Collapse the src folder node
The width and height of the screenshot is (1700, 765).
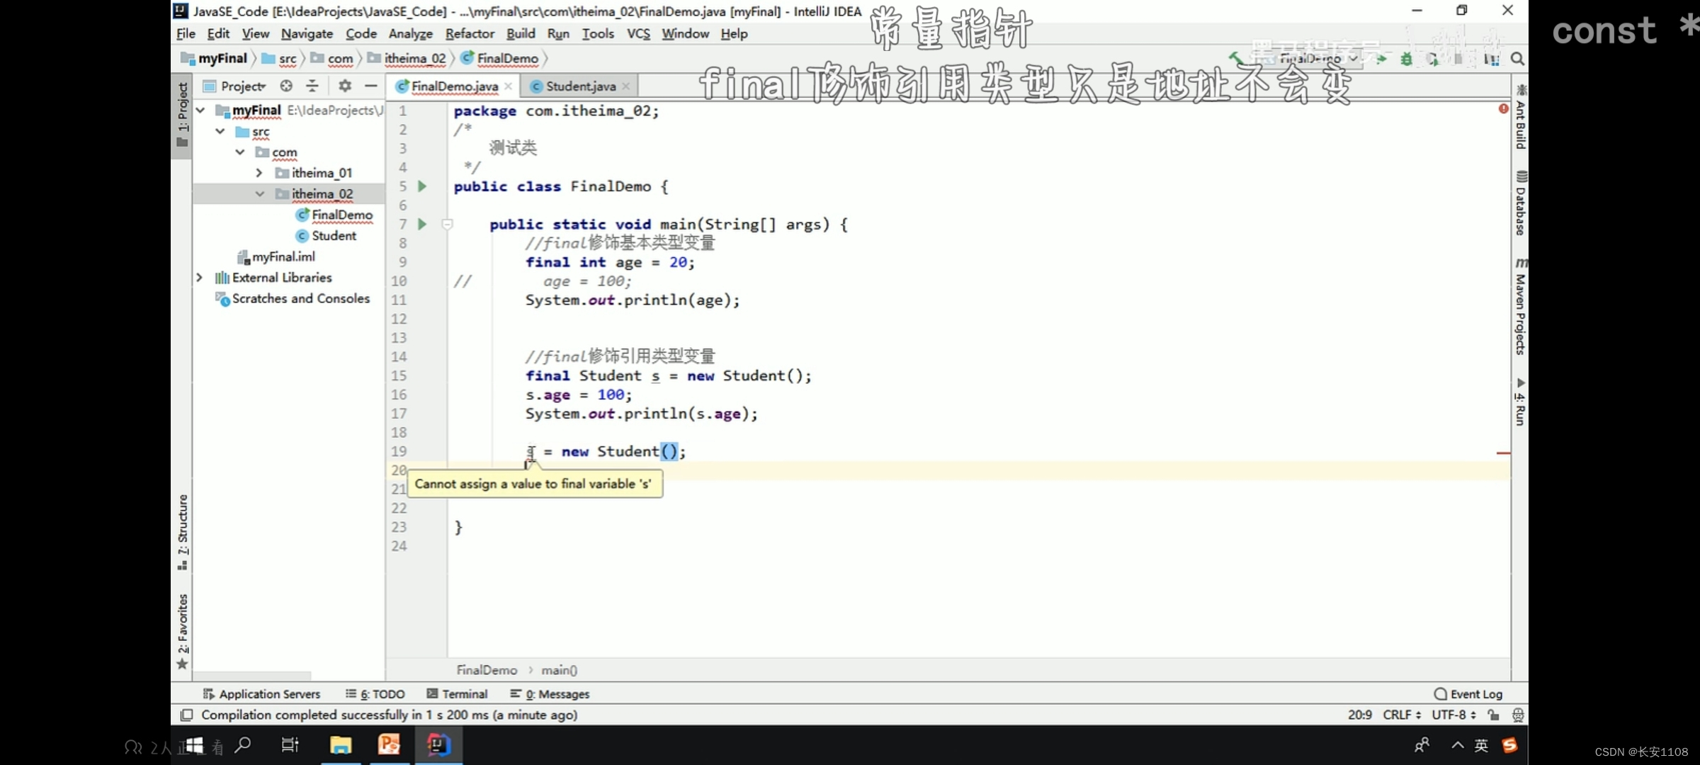click(x=220, y=132)
